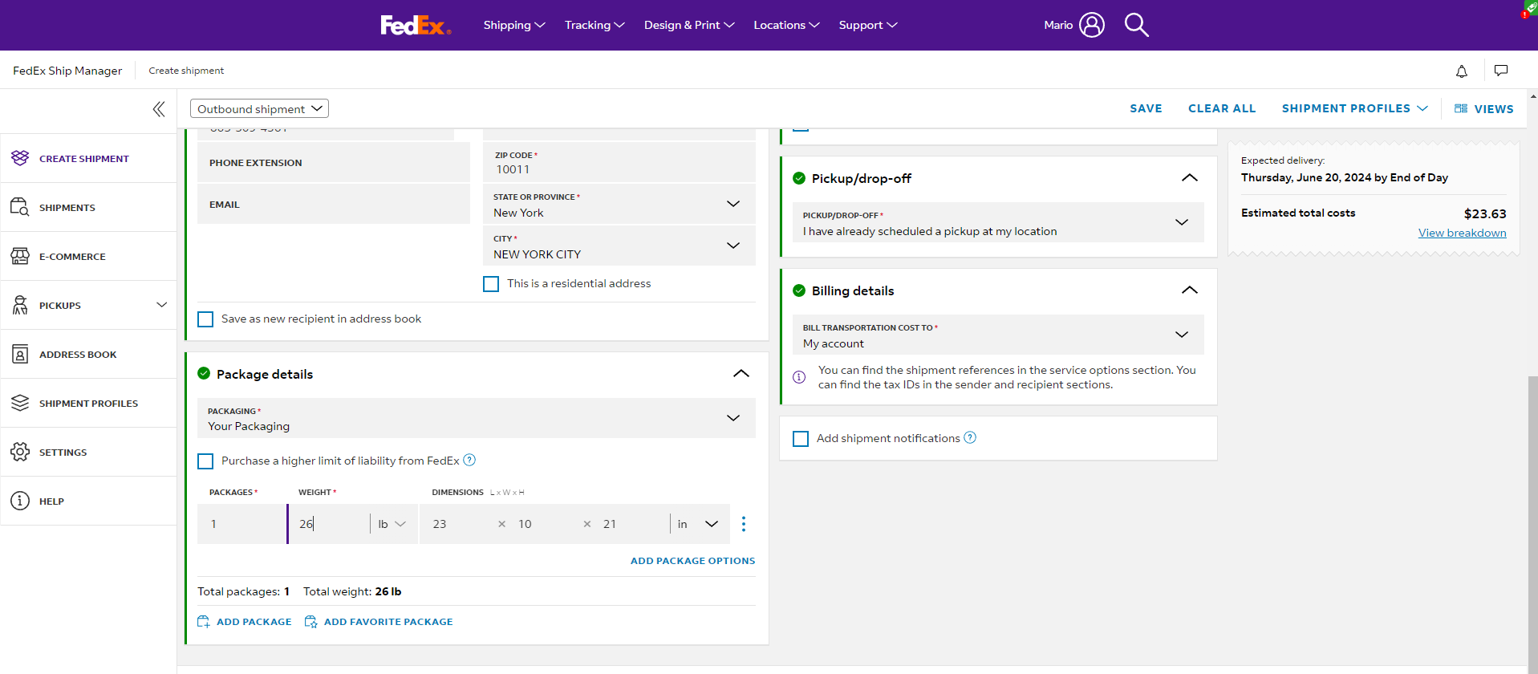Image resolution: width=1538 pixels, height=674 pixels.
Task: Open the dimension unit in dropdown
Action: [698, 524]
